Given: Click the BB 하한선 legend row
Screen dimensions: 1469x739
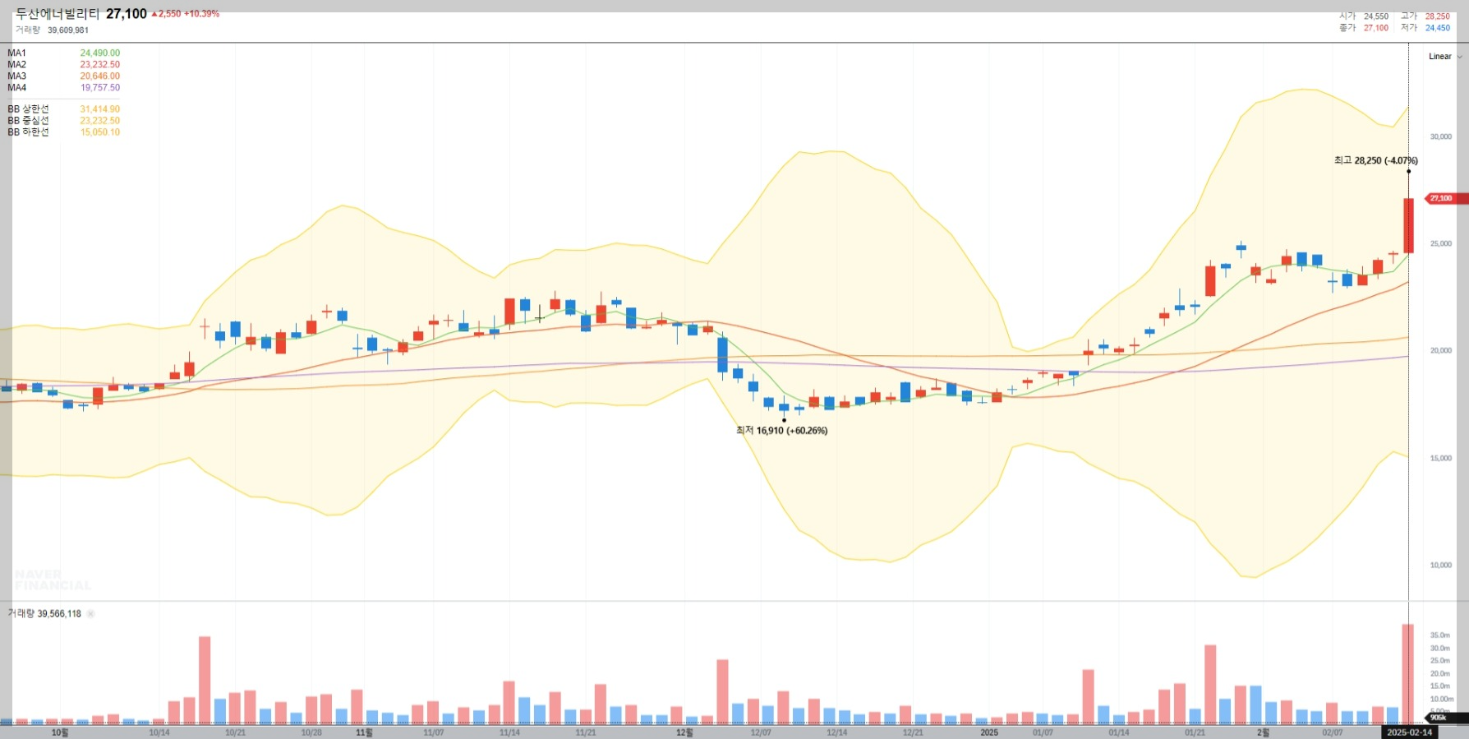Looking at the screenshot, I should 63,132.
